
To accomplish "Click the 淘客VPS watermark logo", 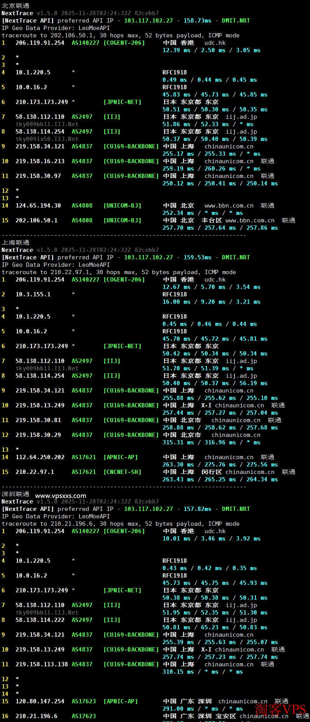I will (x=280, y=710).
